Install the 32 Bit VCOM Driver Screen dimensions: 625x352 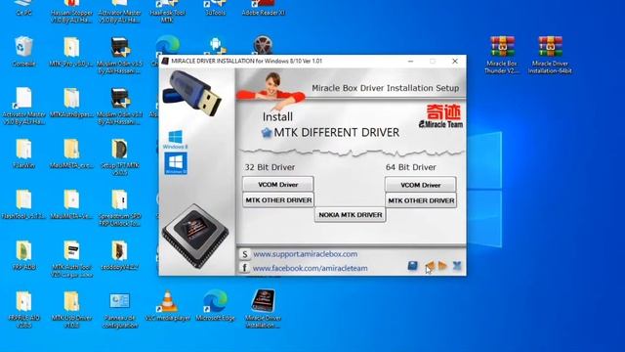pyautogui.click(x=277, y=185)
